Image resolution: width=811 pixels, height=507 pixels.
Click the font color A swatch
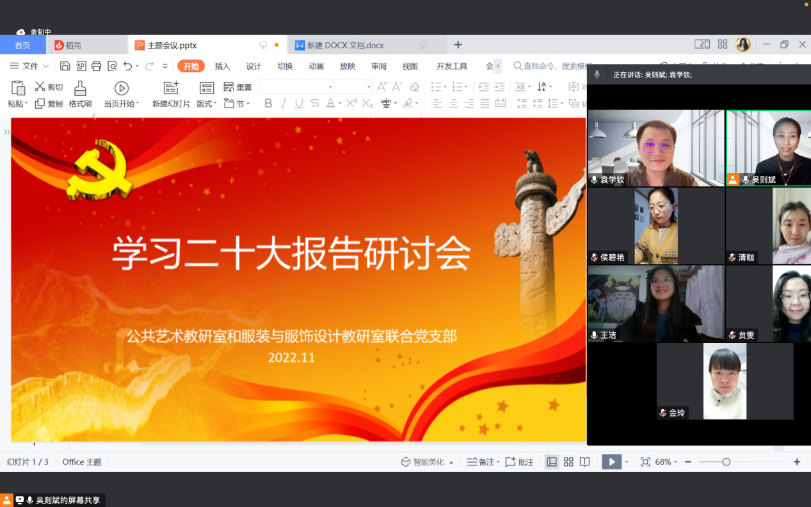(x=330, y=104)
